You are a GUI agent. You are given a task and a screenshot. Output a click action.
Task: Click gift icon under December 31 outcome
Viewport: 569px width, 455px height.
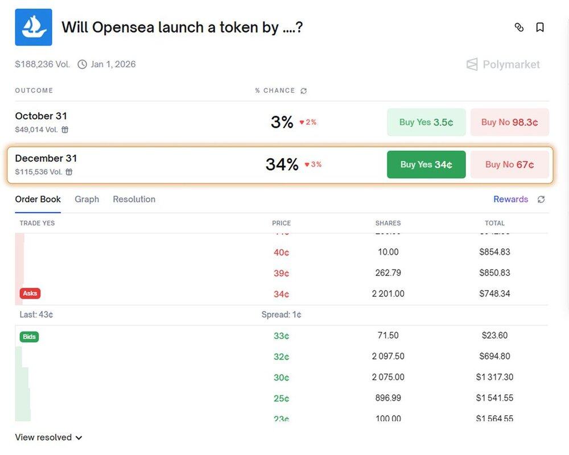pyautogui.click(x=69, y=172)
